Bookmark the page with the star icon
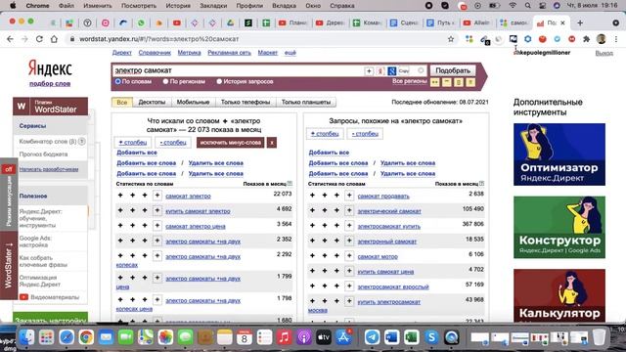This screenshot has width=626, height=352. tap(451, 39)
